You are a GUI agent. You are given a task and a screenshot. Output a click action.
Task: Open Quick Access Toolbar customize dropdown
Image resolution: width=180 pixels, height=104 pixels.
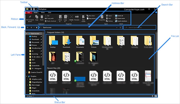pyautogui.click(x=36, y=9)
